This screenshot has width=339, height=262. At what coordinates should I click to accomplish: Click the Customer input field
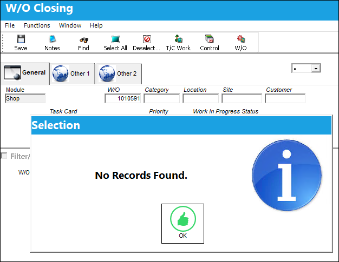pos(285,98)
